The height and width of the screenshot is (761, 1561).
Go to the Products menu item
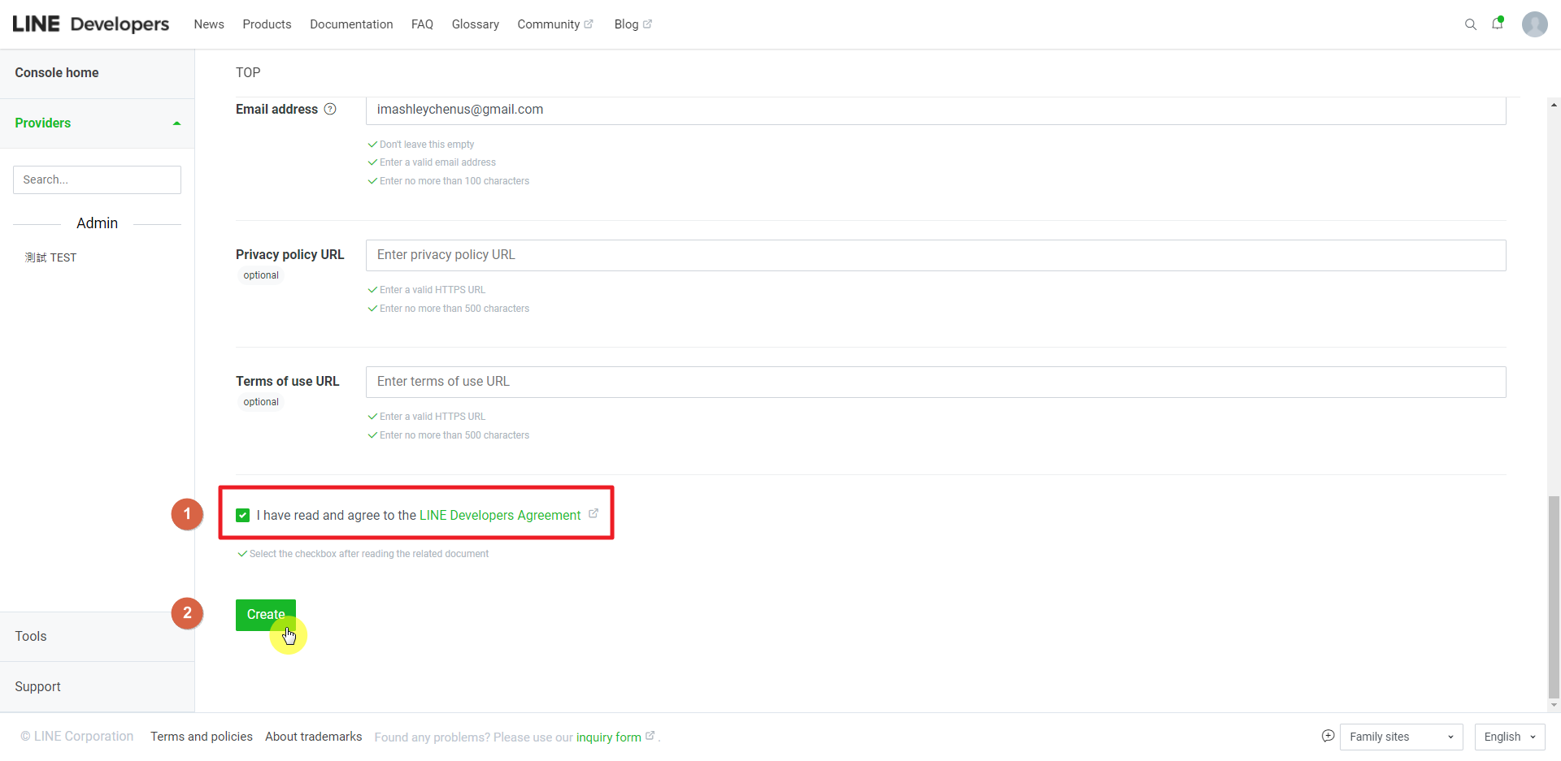pyautogui.click(x=267, y=24)
